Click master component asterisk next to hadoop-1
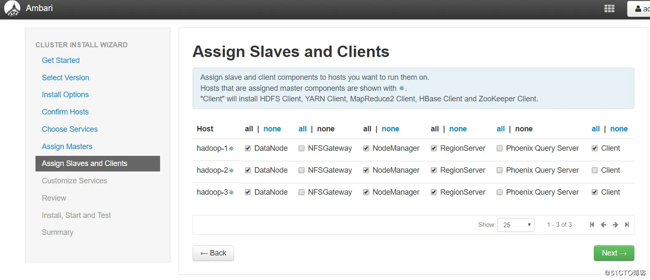650x280 pixels. point(231,149)
